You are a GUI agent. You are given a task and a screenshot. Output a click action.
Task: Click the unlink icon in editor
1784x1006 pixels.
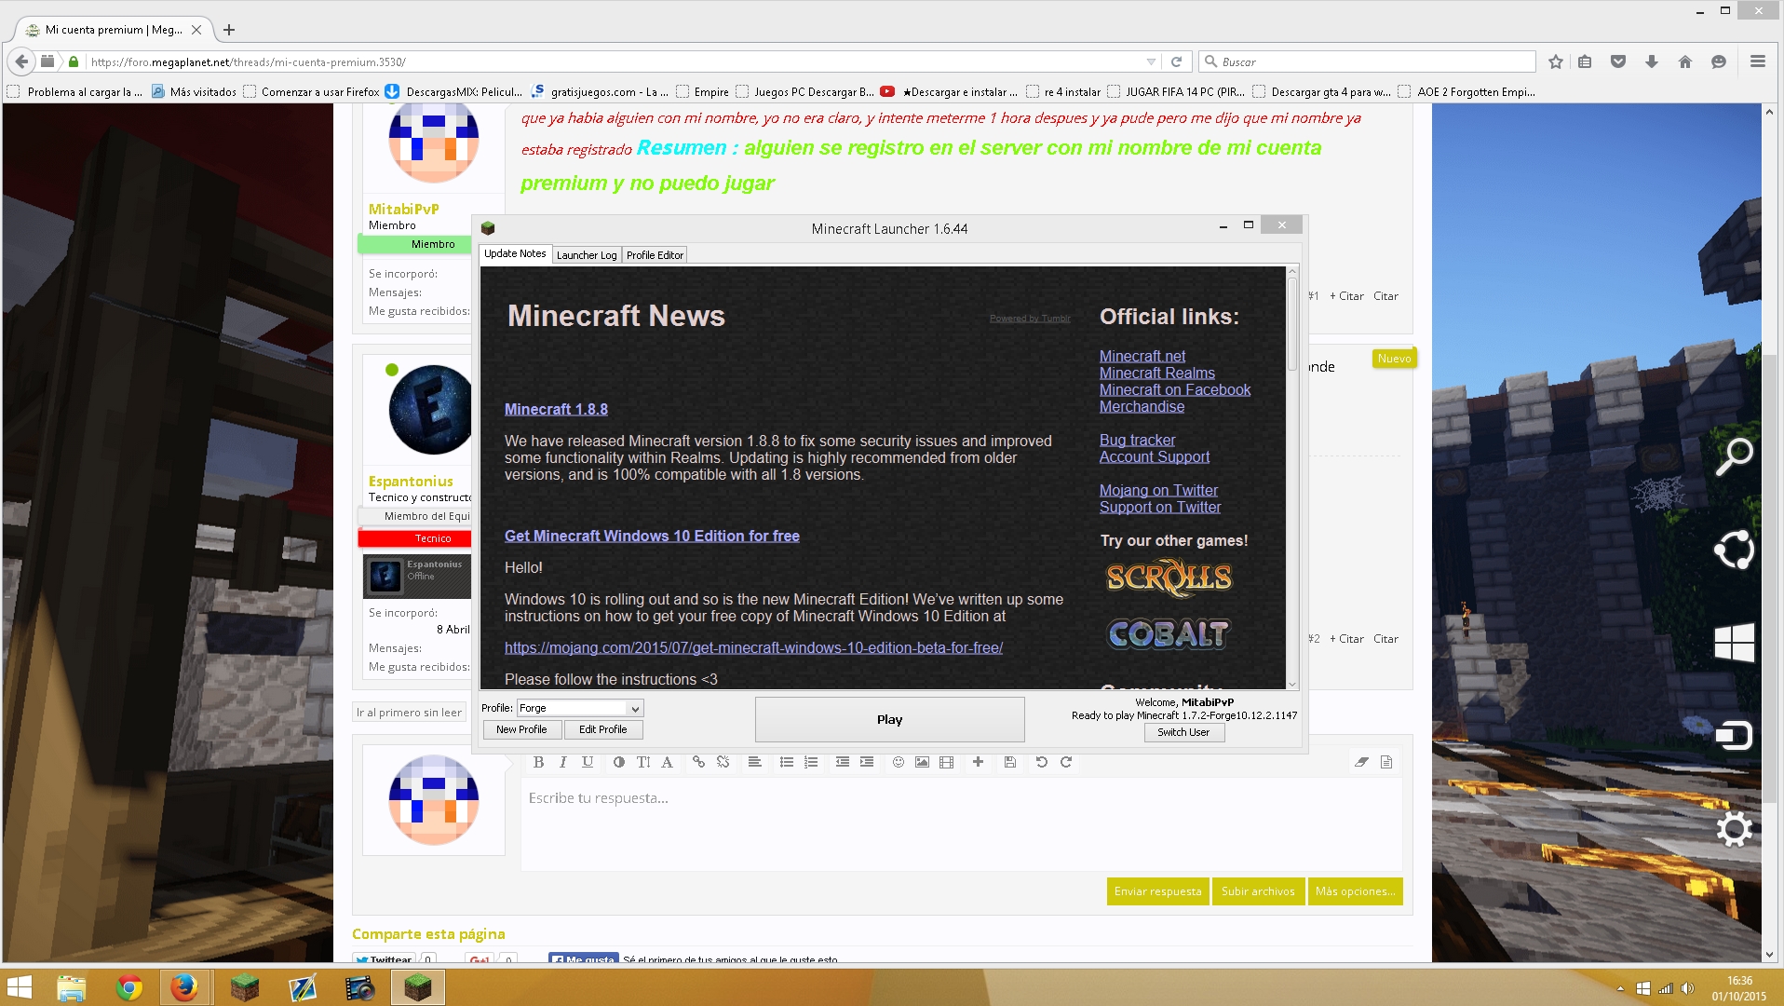point(723,762)
